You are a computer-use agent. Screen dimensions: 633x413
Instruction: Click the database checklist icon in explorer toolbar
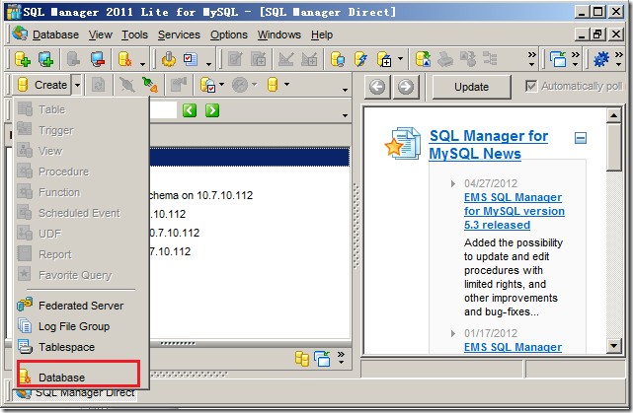(207, 85)
